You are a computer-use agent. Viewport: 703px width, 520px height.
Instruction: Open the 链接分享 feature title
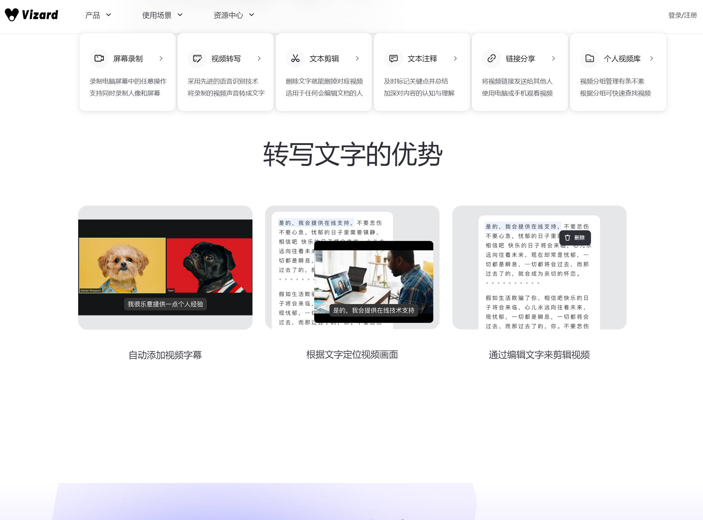[520, 58]
